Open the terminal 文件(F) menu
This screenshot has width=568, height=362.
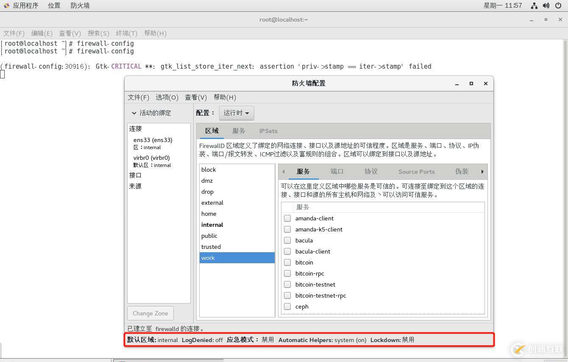[14, 33]
